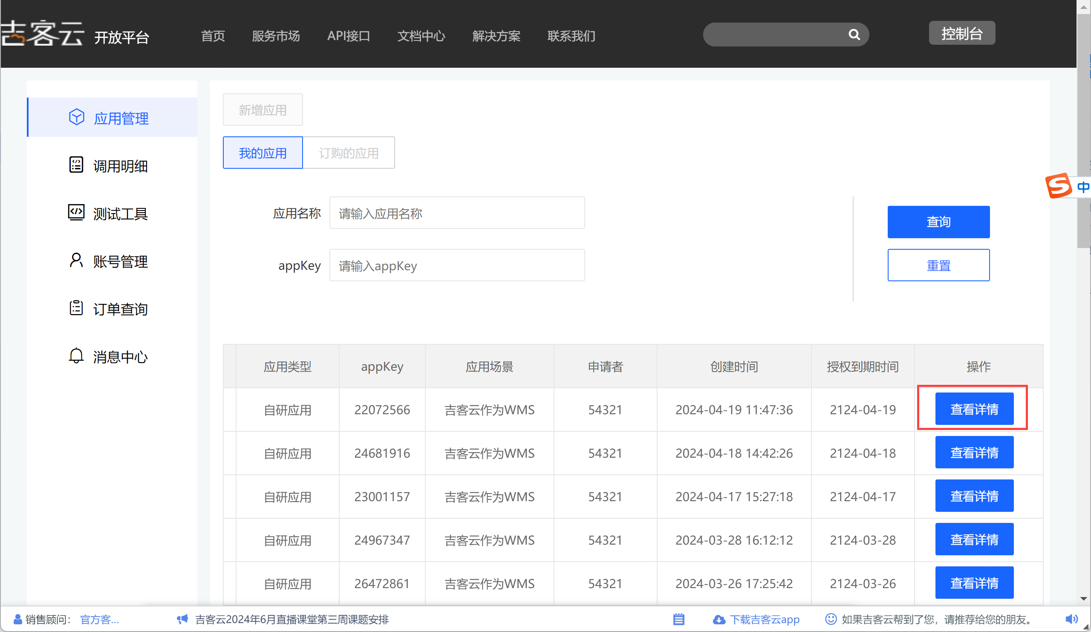Image resolution: width=1091 pixels, height=632 pixels.
Task: Click the 重置 button
Action: 938,265
